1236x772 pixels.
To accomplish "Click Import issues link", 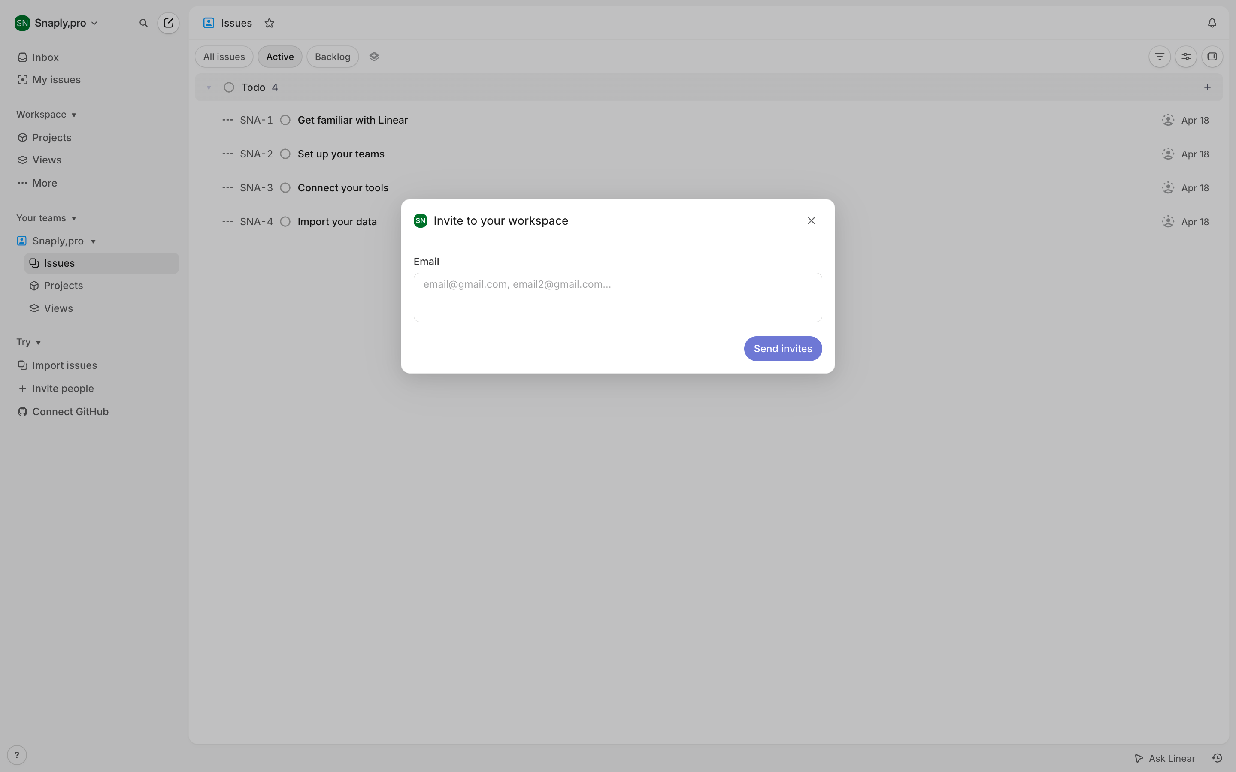I will 57,365.
